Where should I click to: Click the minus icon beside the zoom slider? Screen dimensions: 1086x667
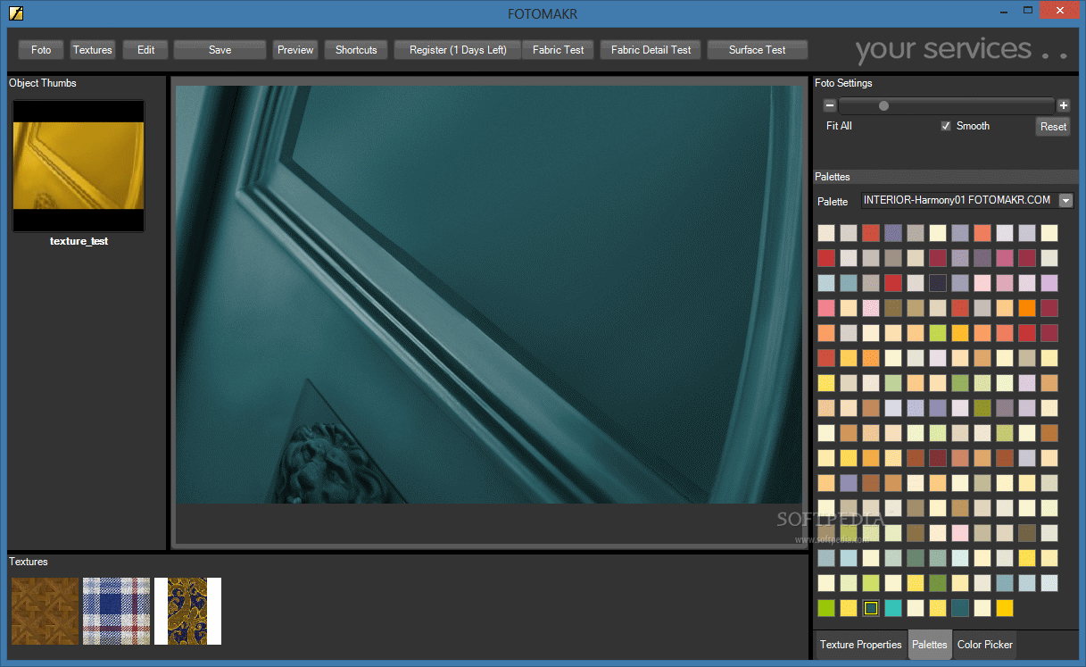point(829,105)
